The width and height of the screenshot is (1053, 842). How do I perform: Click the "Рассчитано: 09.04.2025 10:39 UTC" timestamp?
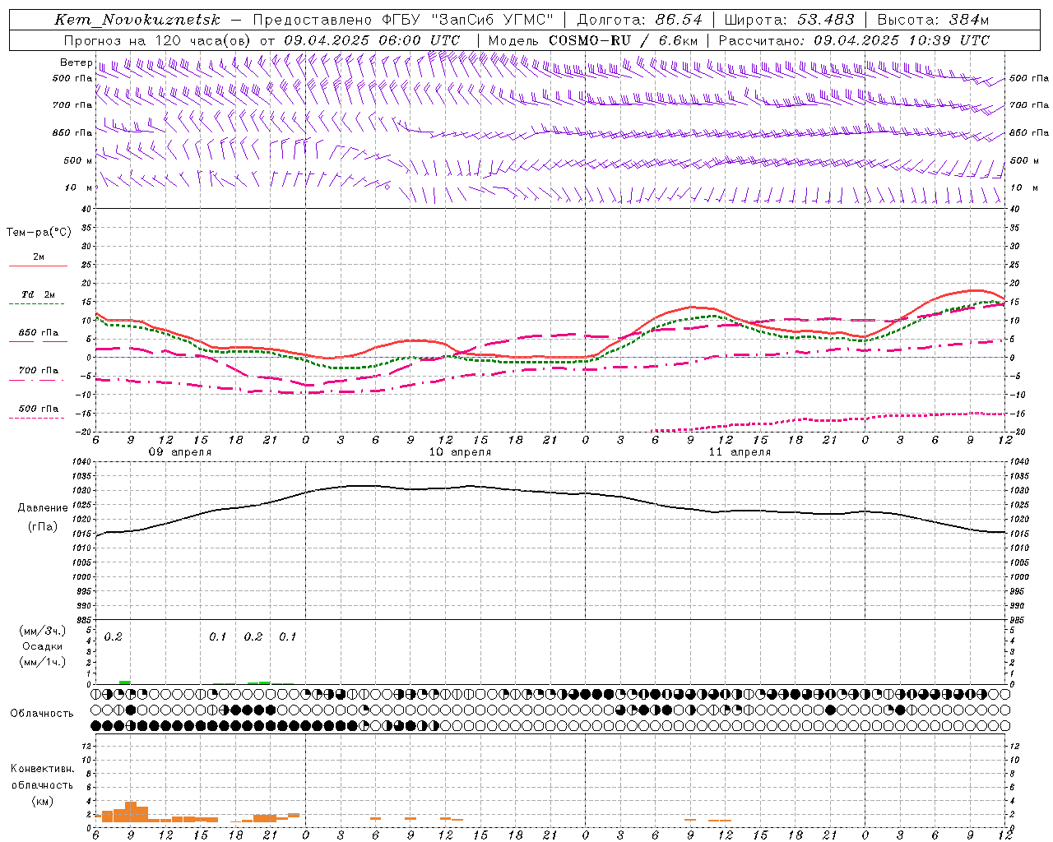[854, 40]
